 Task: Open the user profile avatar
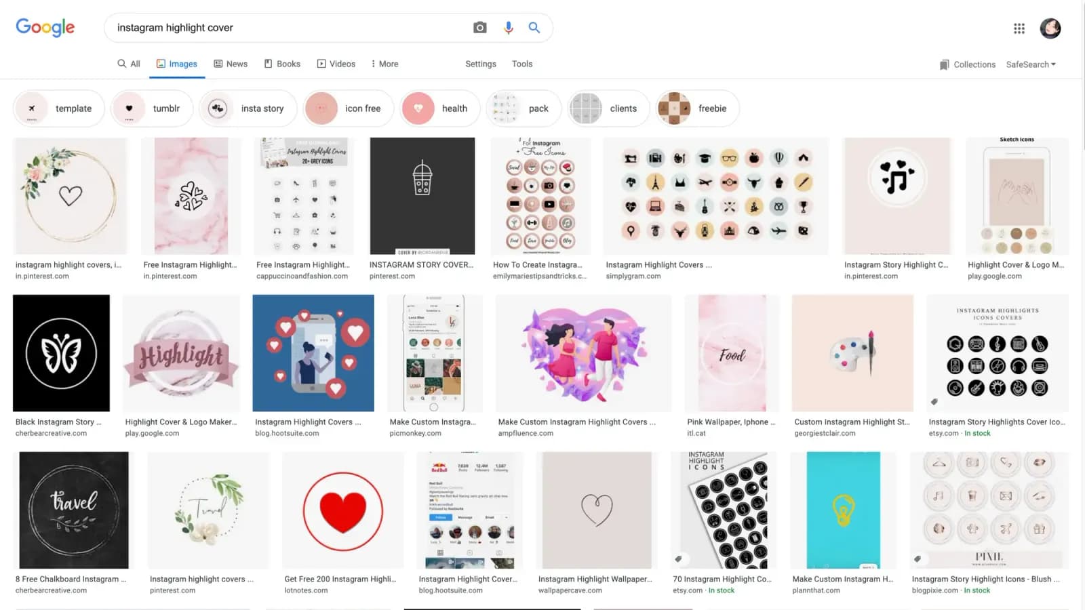(x=1050, y=28)
